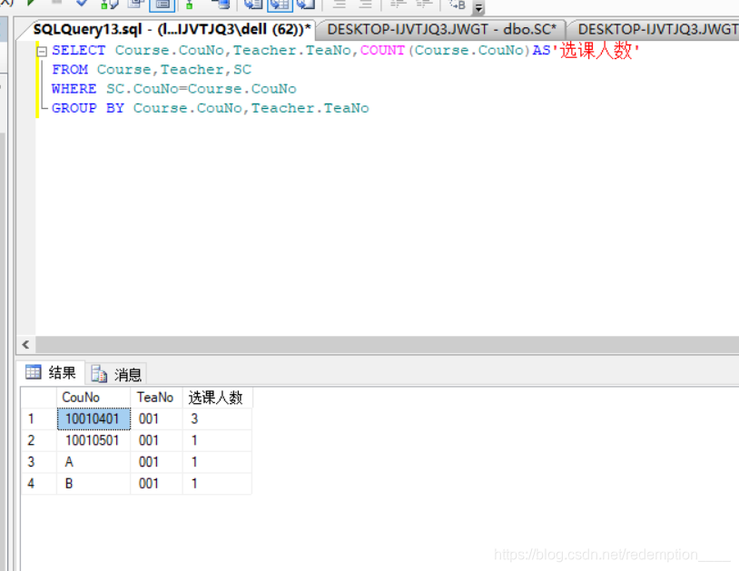The image size is (739, 571).
Task: Click the grid icon beside 结果
Action: pos(33,372)
